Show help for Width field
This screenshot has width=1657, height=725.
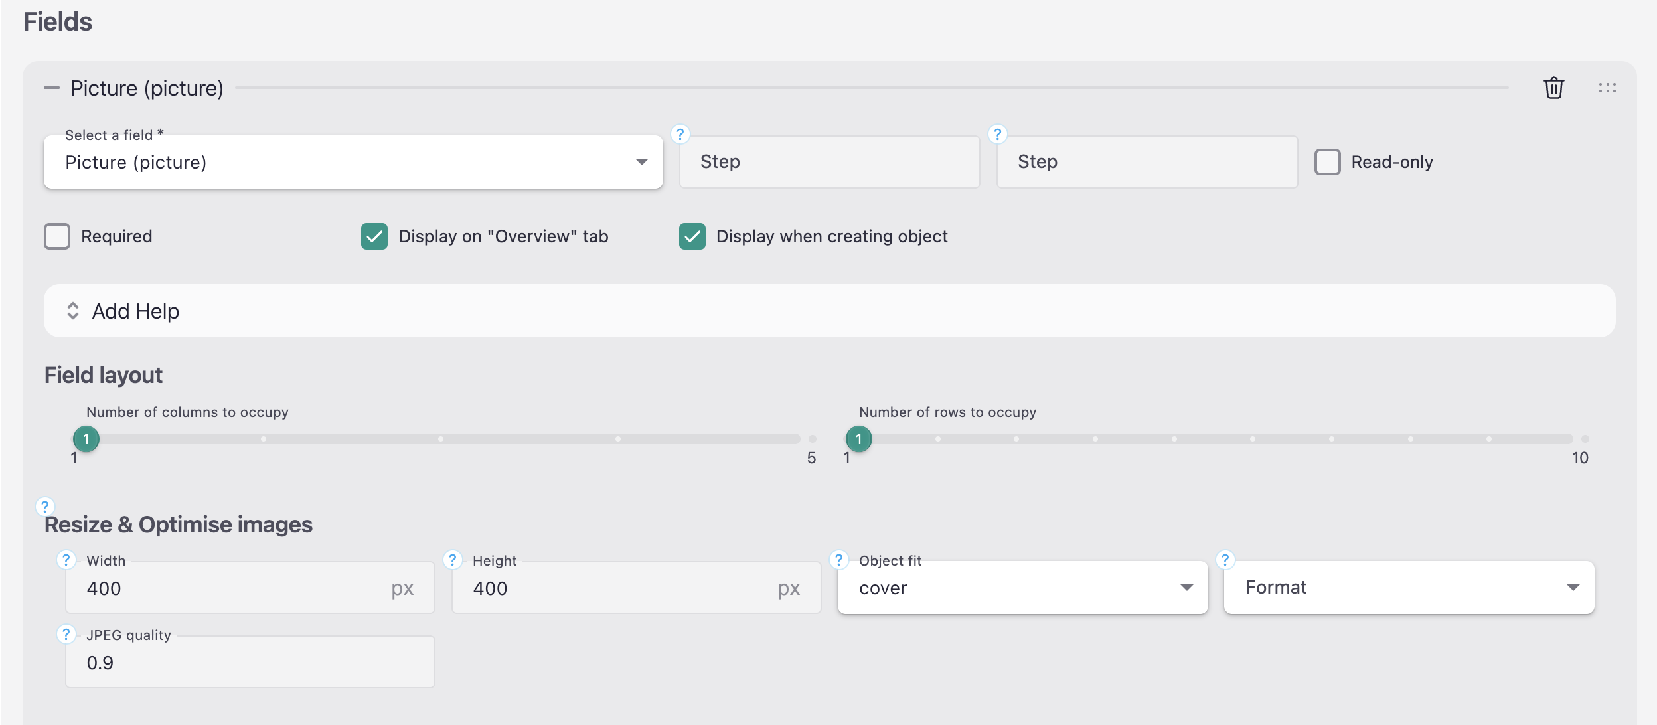pos(66,560)
